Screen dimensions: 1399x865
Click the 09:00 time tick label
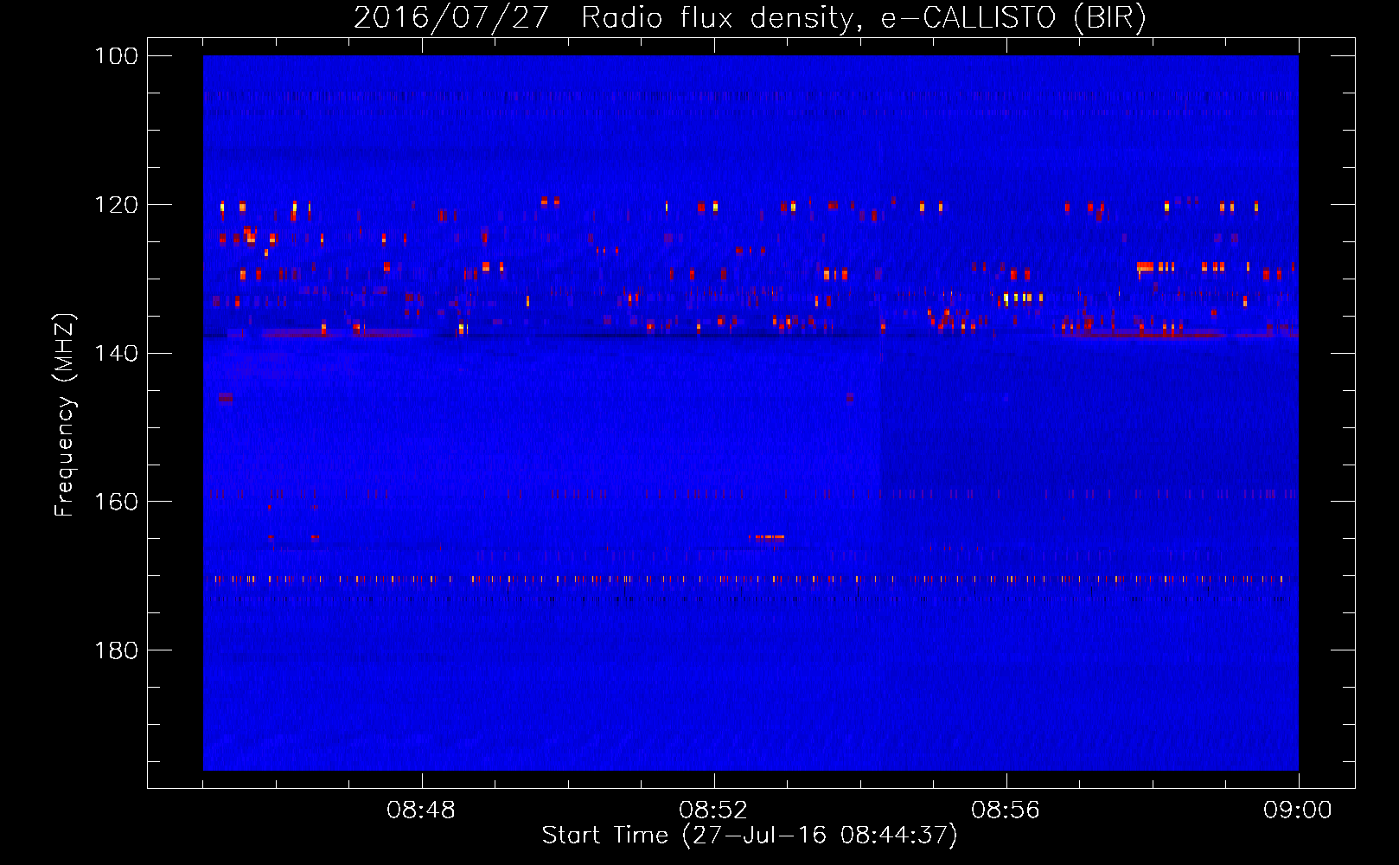pyautogui.click(x=1298, y=811)
